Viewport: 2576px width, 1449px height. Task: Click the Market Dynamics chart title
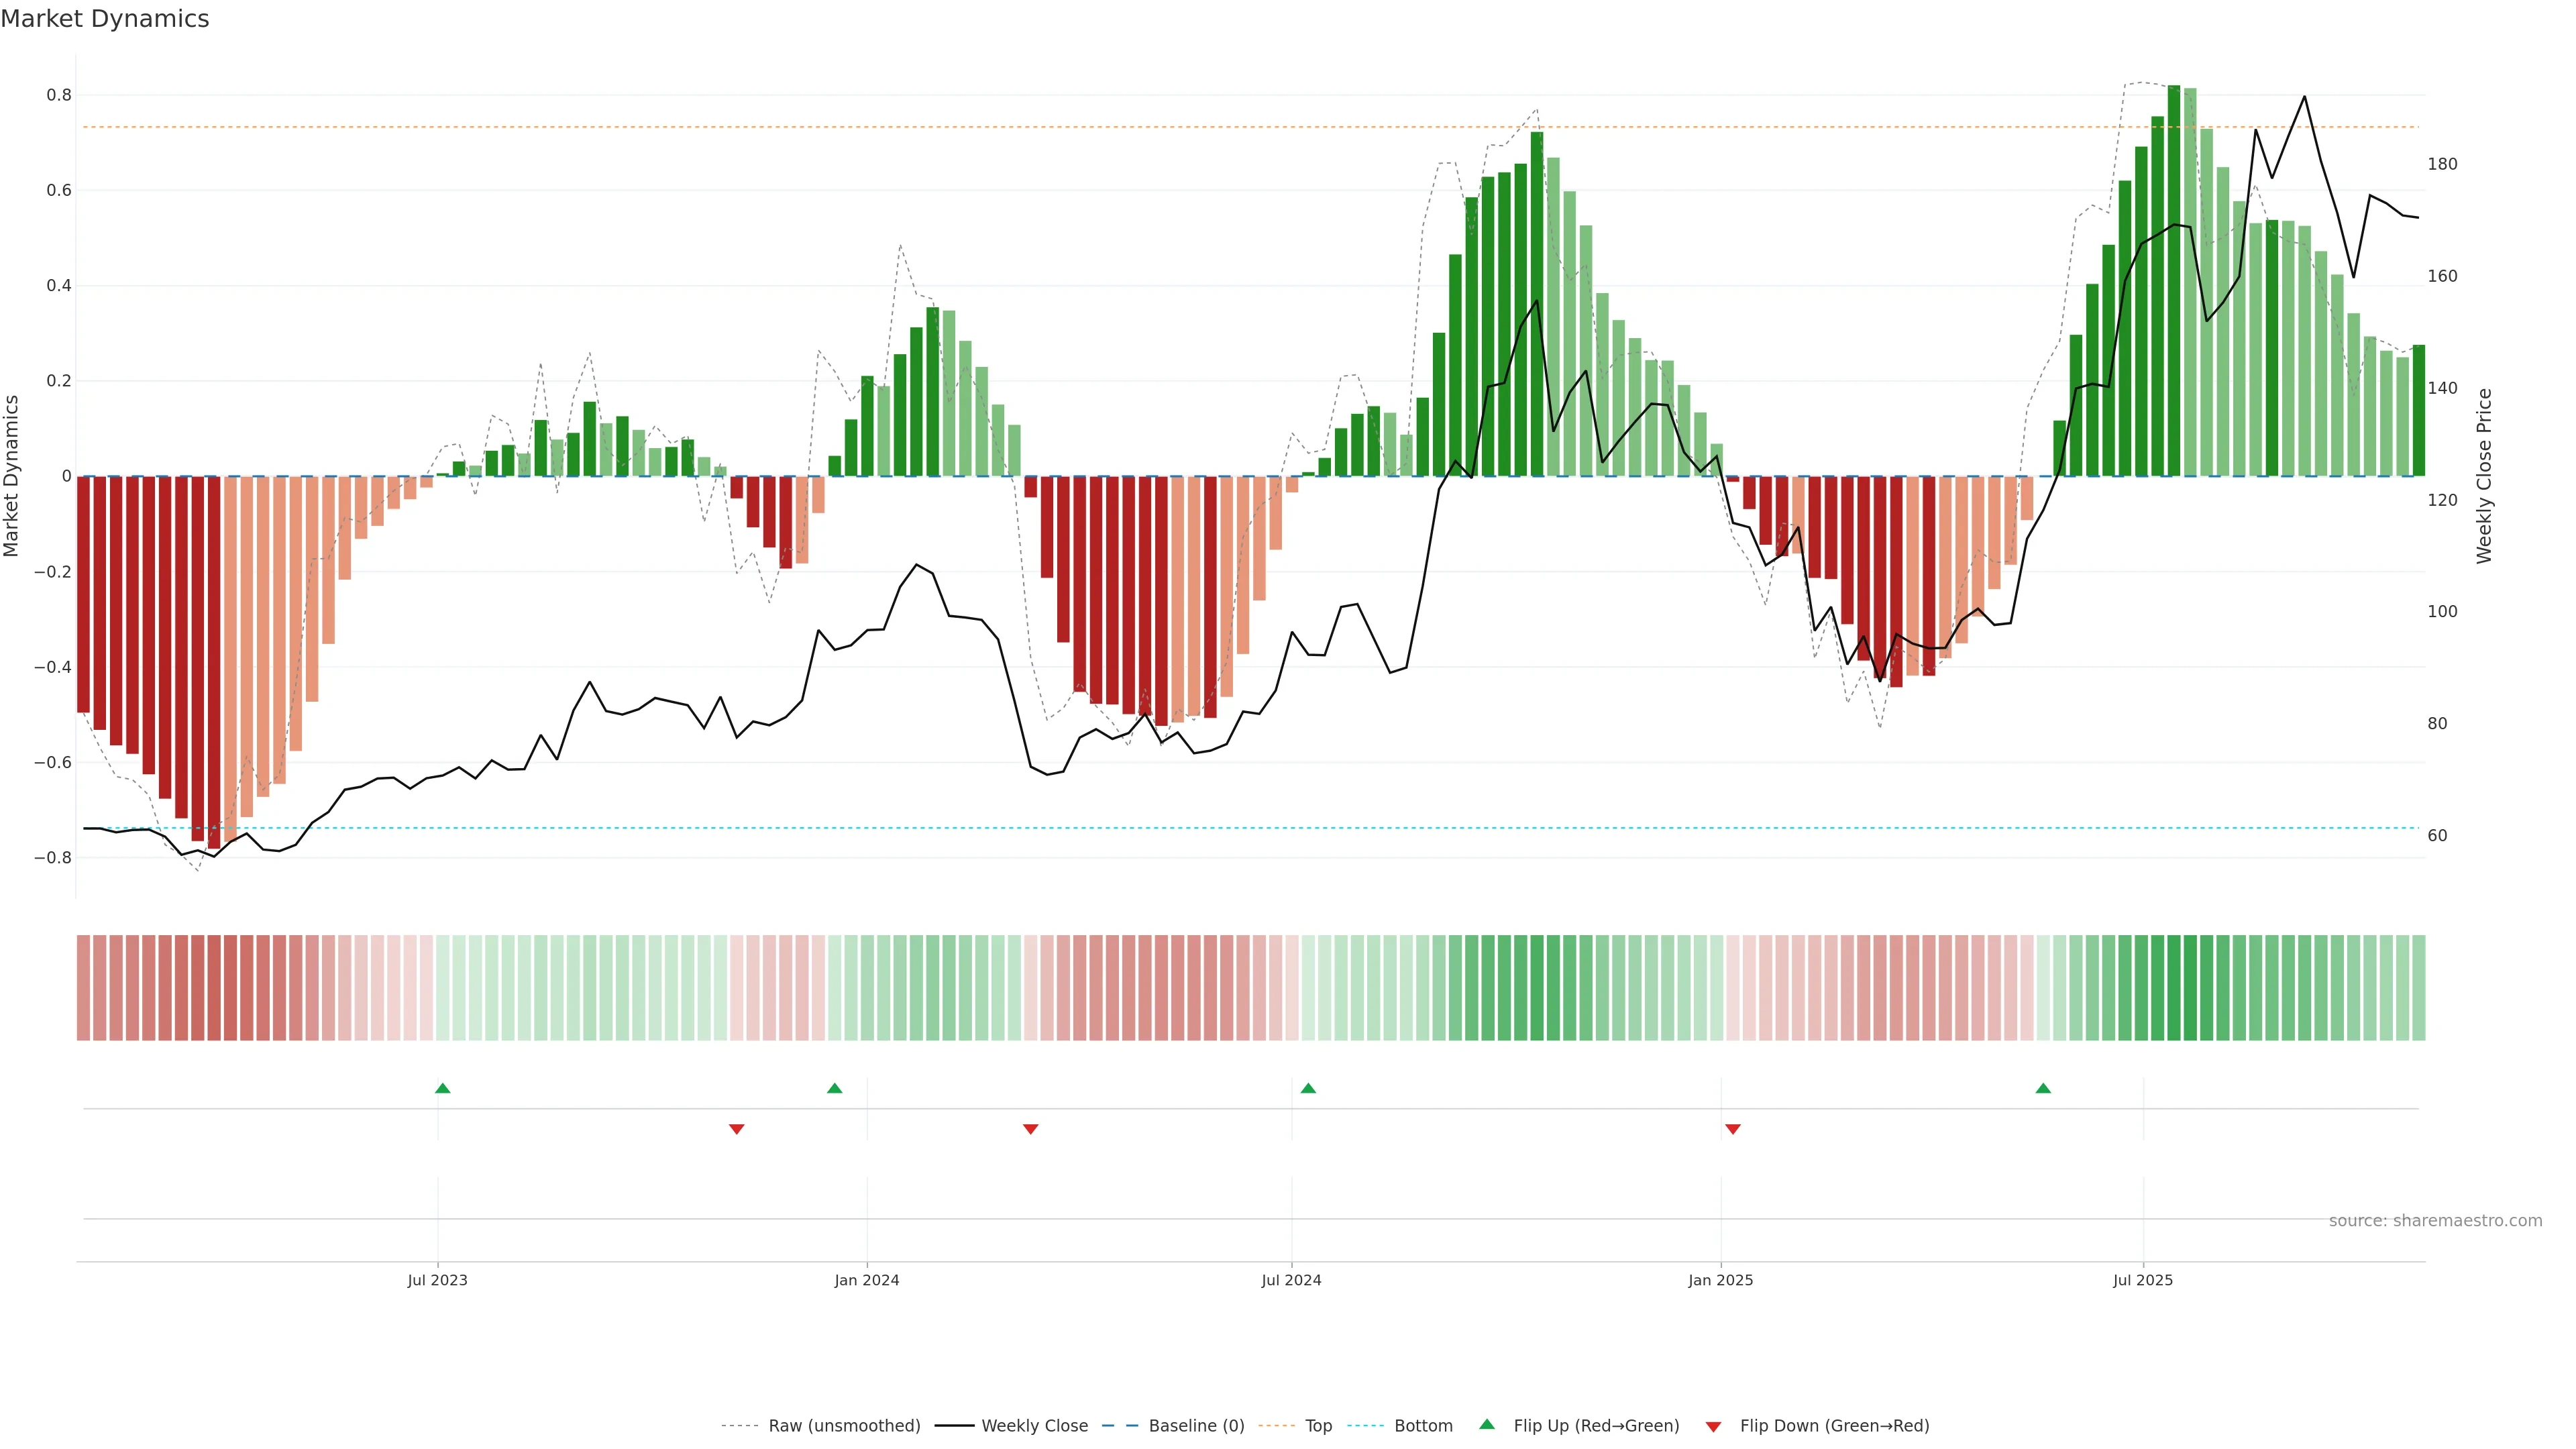pyautogui.click(x=105, y=19)
